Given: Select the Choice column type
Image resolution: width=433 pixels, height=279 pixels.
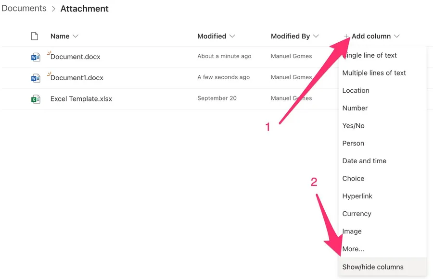Looking at the screenshot, I should (x=353, y=179).
